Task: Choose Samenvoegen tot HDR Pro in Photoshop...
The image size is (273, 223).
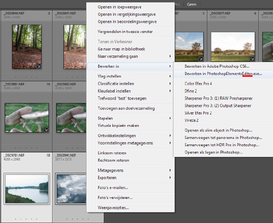Action: coord(224,145)
